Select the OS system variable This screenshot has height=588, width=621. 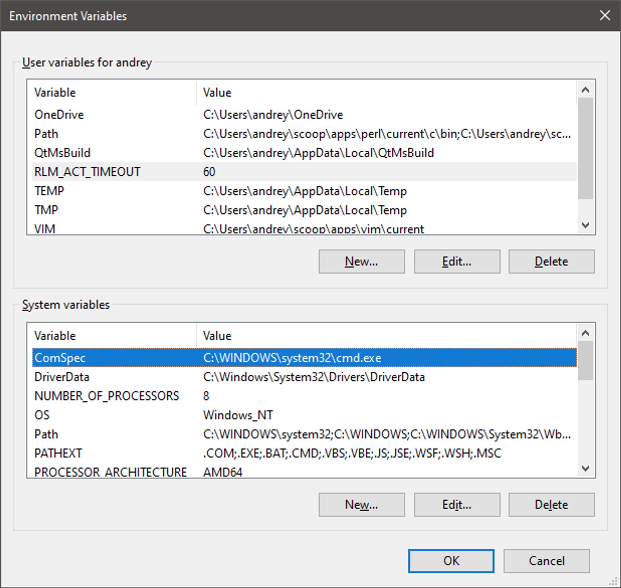tap(304, 415)
